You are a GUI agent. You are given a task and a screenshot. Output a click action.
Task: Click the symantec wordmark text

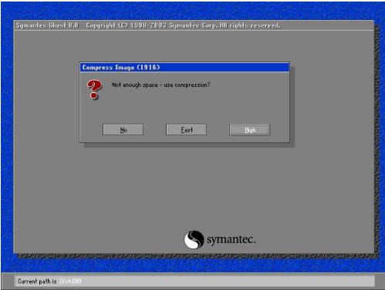coord(231,239)
